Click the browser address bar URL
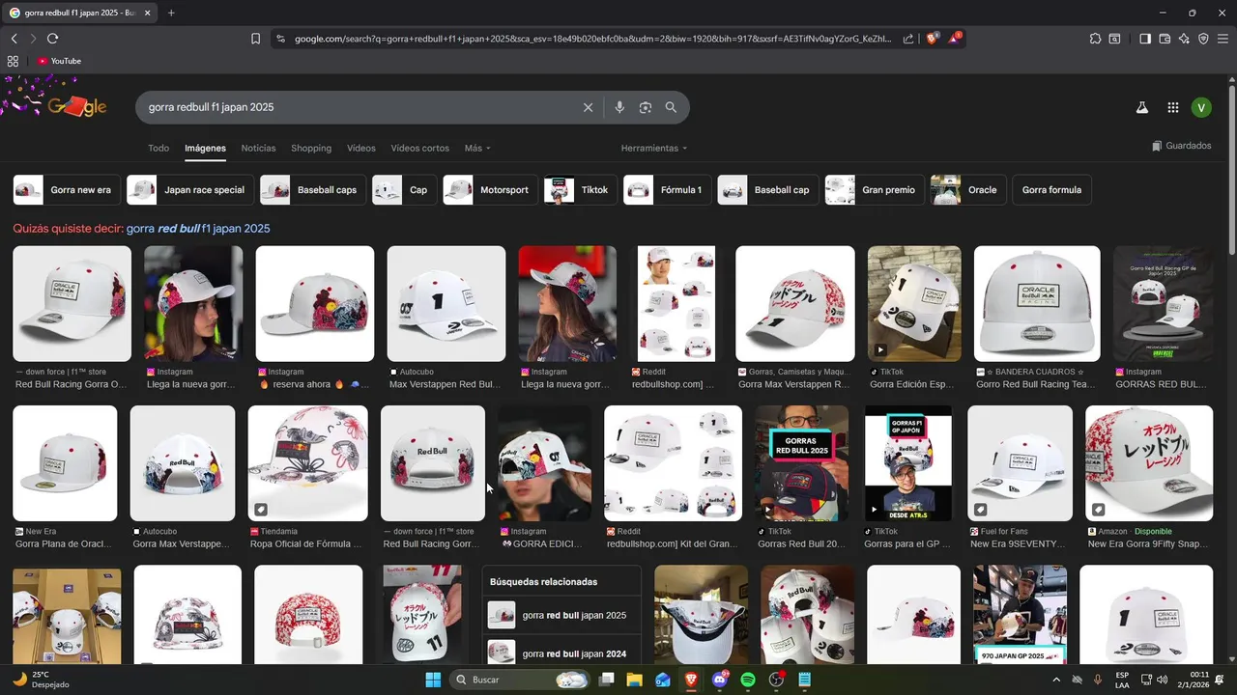Viewport: 1237px width, 695px height. pos(592,39)
